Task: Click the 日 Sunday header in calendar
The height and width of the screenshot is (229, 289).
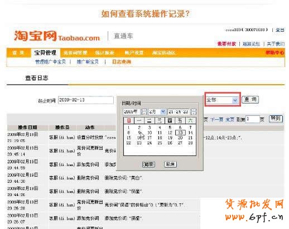Action: (x=129, y=120)
